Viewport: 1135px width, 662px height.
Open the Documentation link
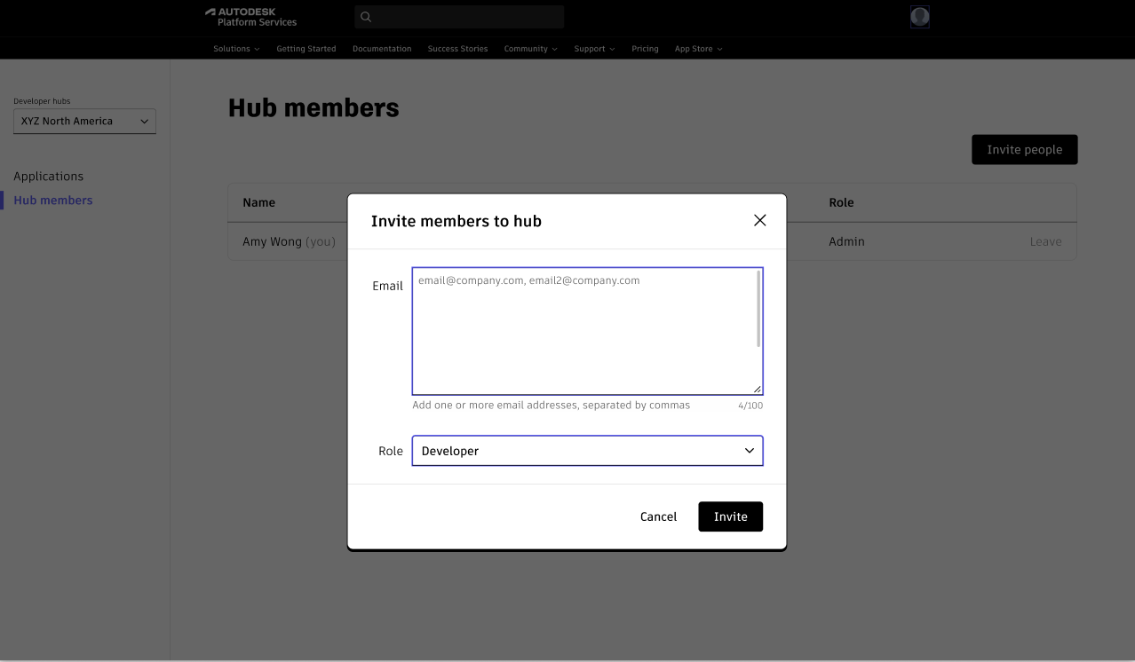(x=382, y=49)
